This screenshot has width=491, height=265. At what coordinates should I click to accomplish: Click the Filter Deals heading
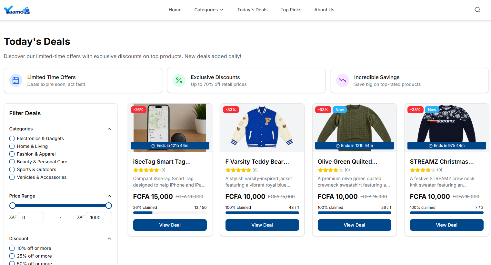pyautogui.click(x=25, y=113)
